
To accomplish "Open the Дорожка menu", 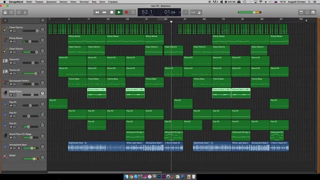I will pos(51,2).
